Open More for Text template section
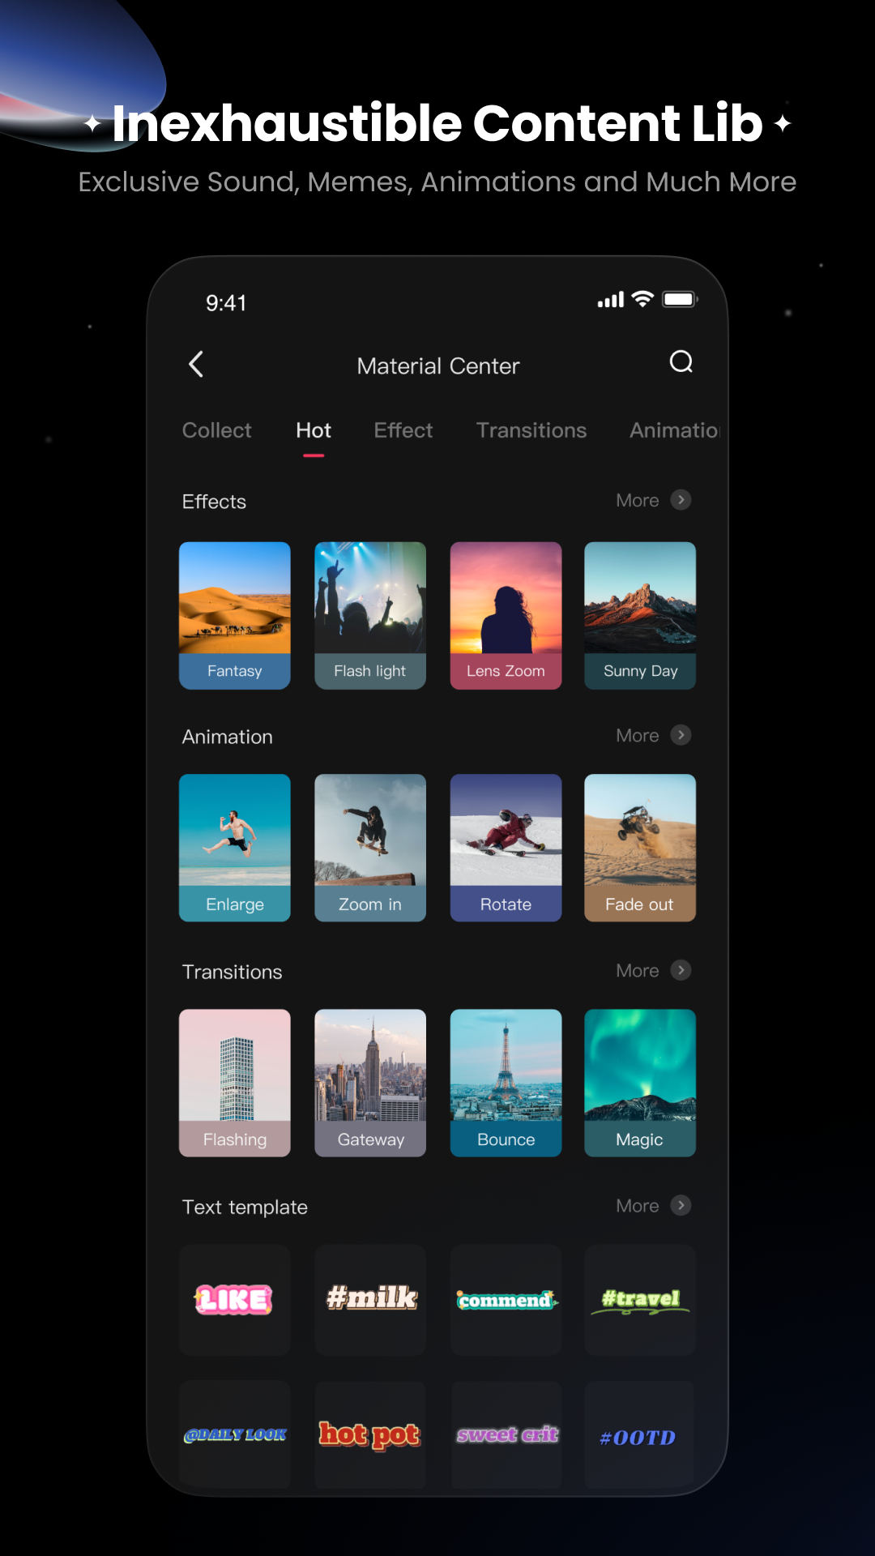Viewport: 875px width, 1556px height. 681,1205
